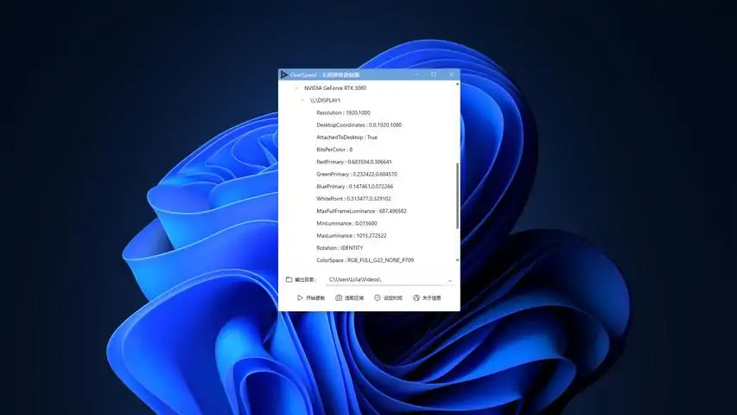Image resolution: width=737 pixels, height=415 pixels.
Task: Select the MaxLuminance tree entry
Action: point(352,236)
